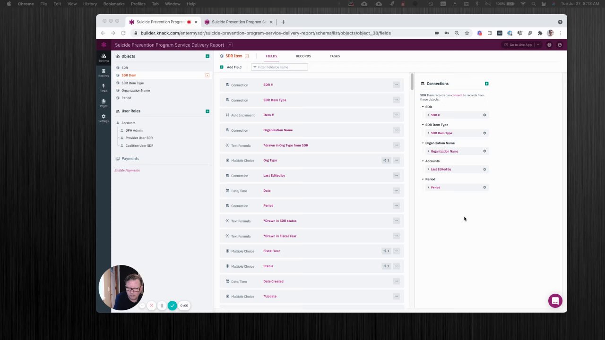The width and height of the screenshot is (605, 340).
Task: Collapse the SDR Item Type connections group
Action: (423, 125)
